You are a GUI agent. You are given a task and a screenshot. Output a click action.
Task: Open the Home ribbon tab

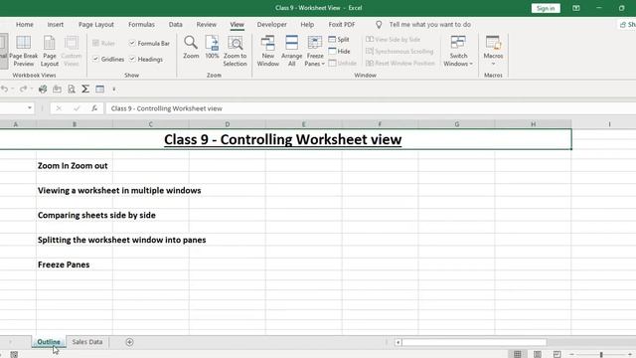(24, 24)
